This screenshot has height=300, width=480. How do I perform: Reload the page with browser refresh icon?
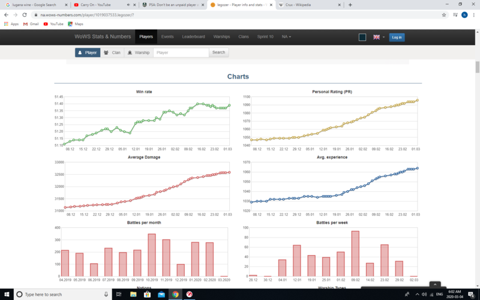(25, 14)
